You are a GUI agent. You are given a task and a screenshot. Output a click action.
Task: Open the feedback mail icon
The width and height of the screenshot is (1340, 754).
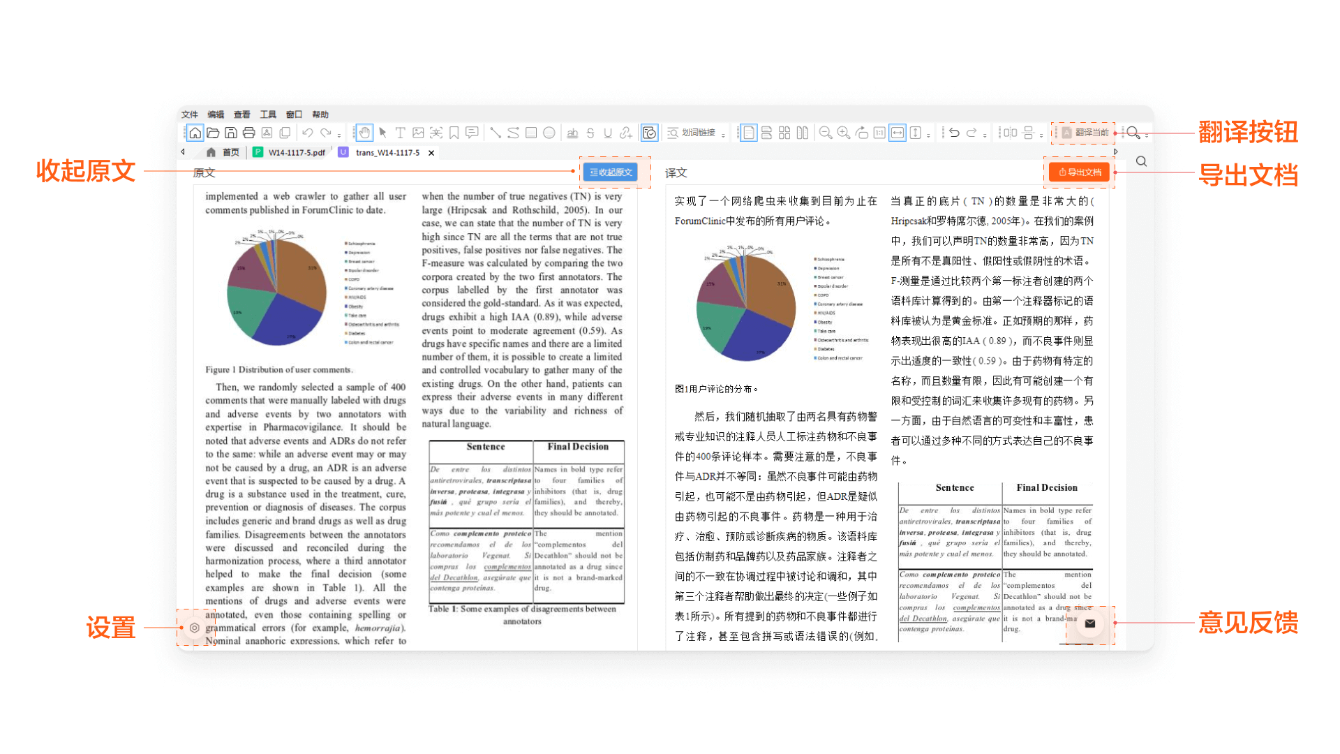pos(1090,623)
